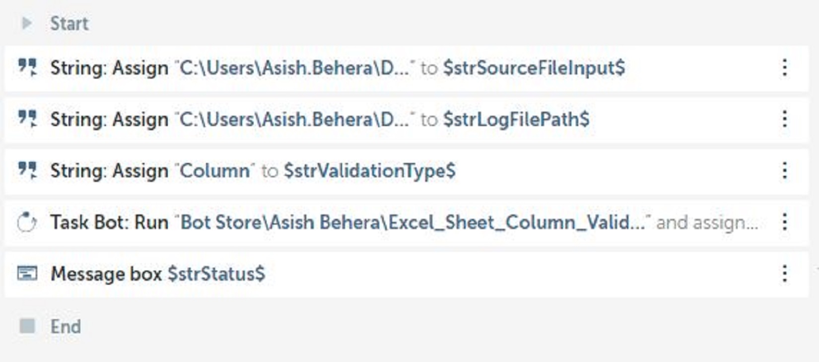
Task: Click quote icon on strValidationType assign row
Action: click(x=27, y=170)
